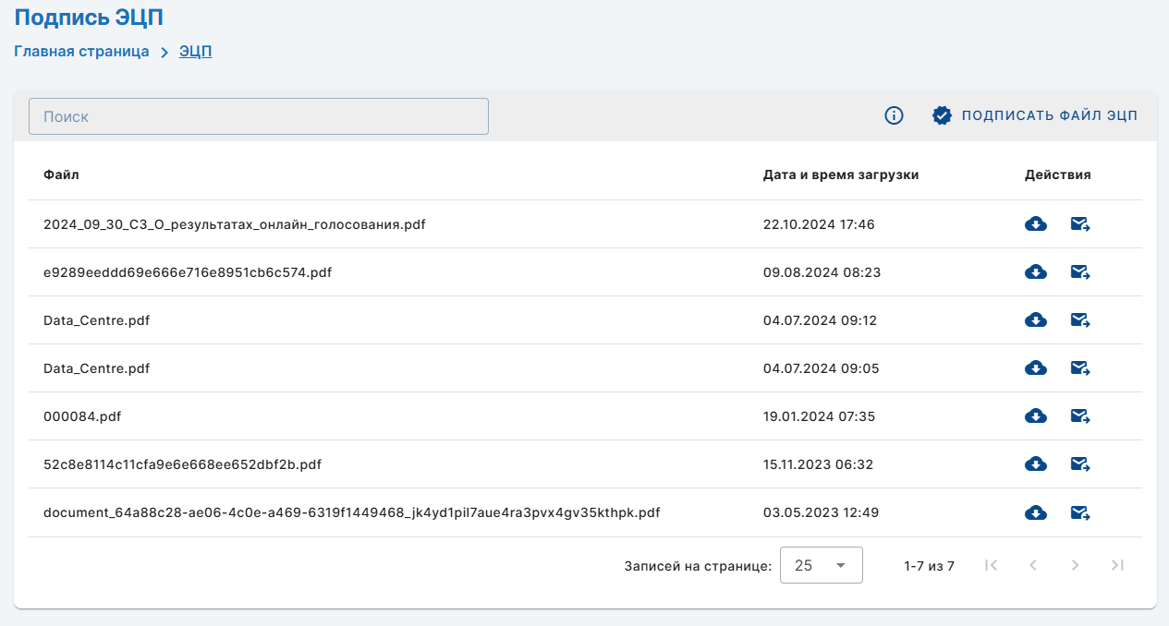Click the info icon next to search
The height and width of the screenshot is (626, 1169).
[x=894, y=115]
